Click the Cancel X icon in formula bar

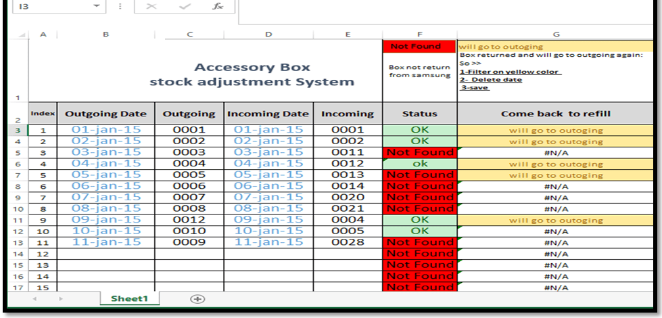click(x=151, y=6)
